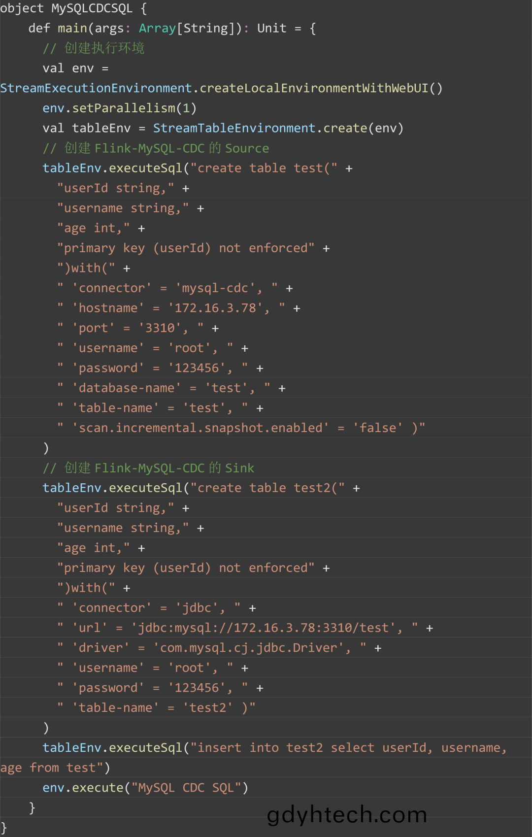The image size is (532, 837).
Task: Click the object name MySQLCDCSQL
Action: tap(92, 8)
